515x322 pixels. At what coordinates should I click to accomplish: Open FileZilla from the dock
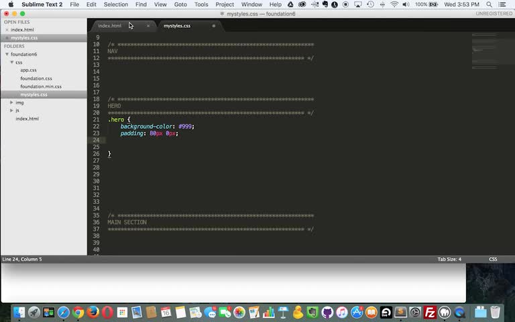click(430, 312)
